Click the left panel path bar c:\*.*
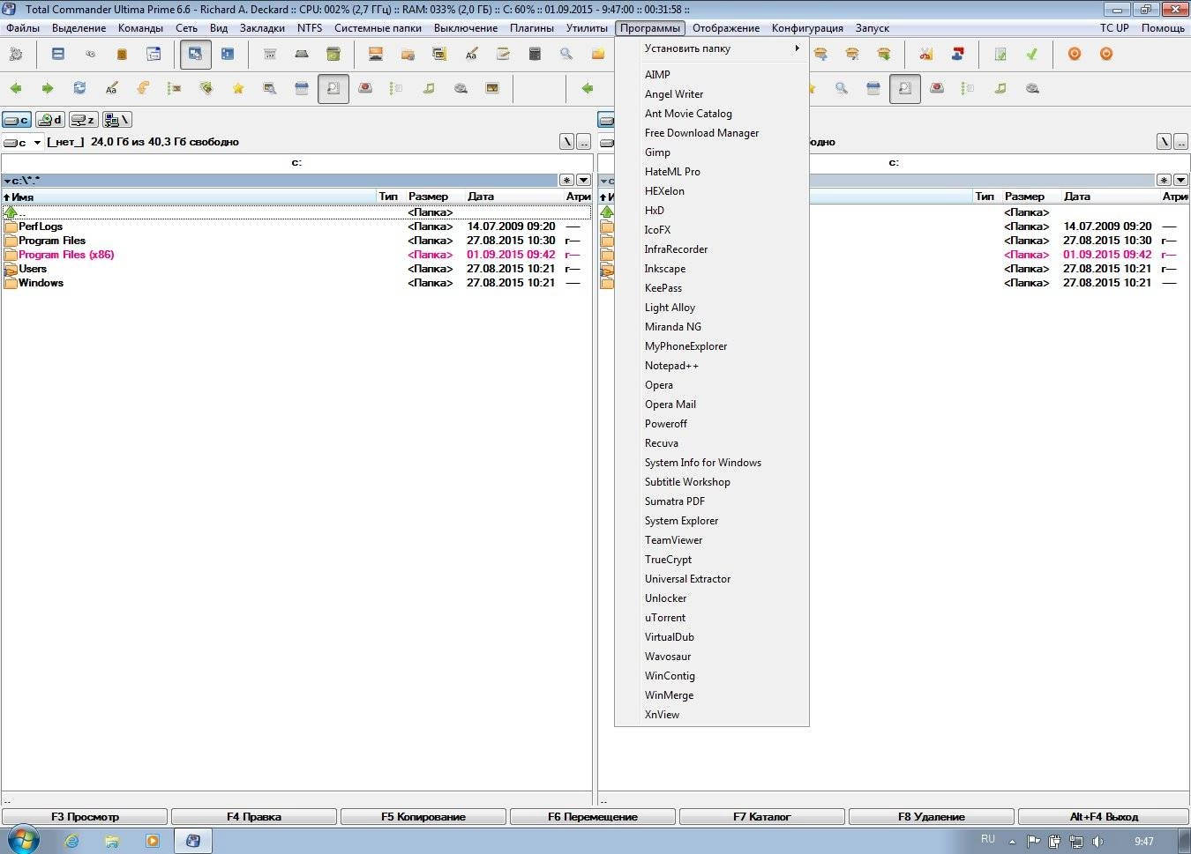This screenshot has height=854, width=1191. point(280,180)
